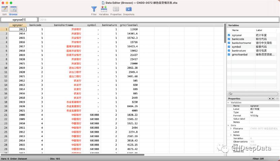Click the sgnyear[1] cell reference box

[x=19, y=20]
